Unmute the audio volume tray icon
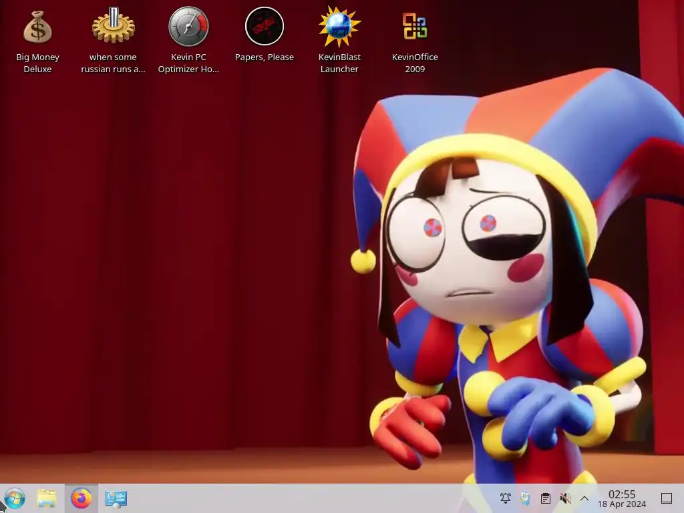 point(565,498)
